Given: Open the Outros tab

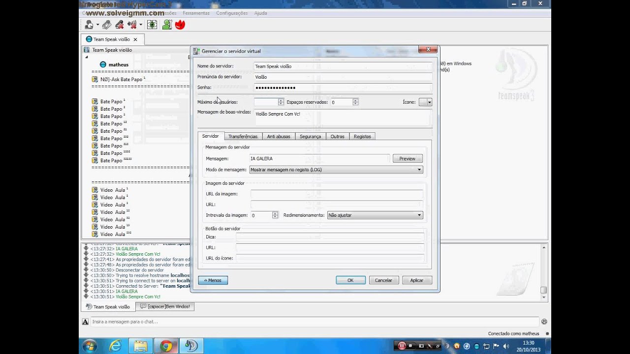Looking at the screenshot, I should coord(337,136).
